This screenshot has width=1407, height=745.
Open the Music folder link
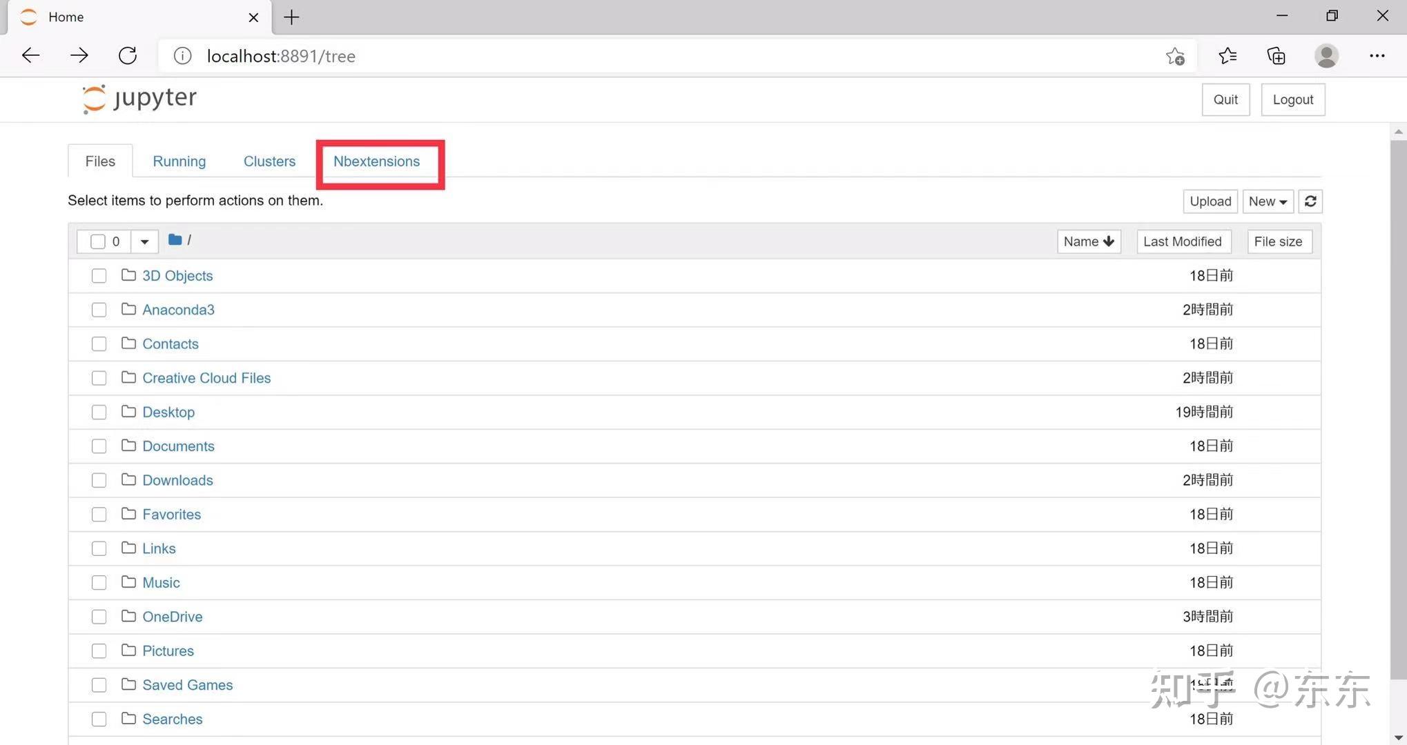point(161,582)
